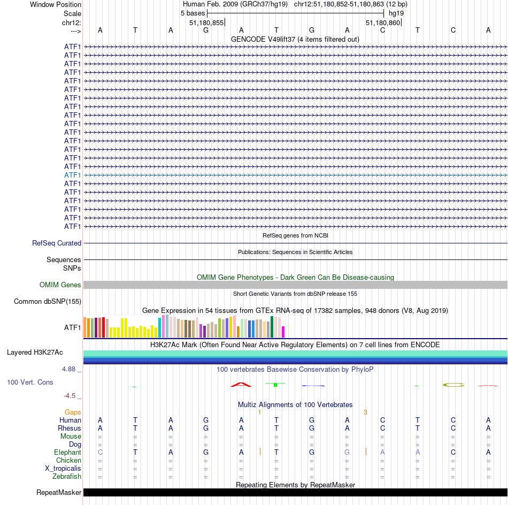Click the Mouse alignment row label

(x=71, y=437)
